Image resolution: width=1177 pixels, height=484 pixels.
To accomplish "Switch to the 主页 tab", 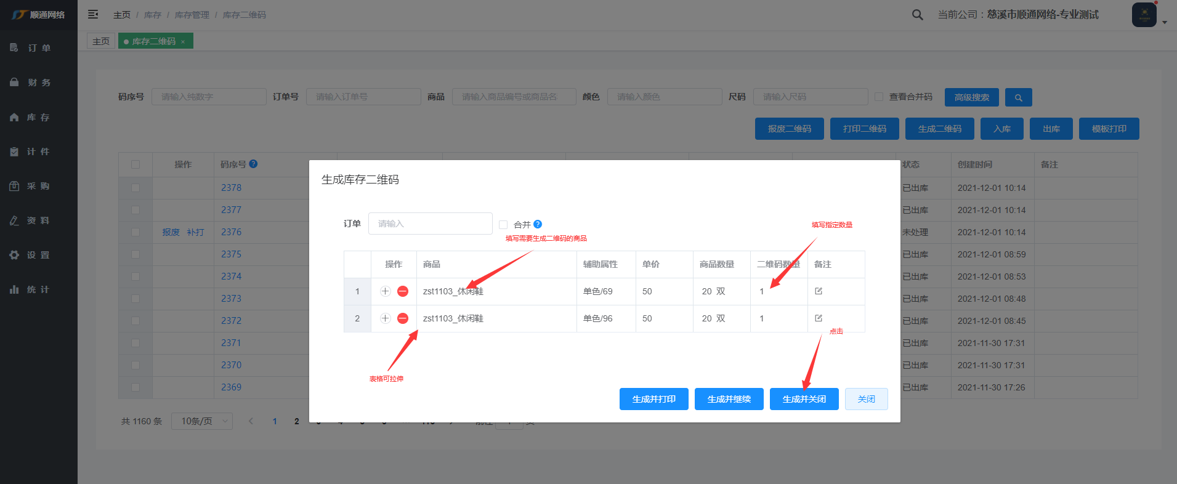I will click(x=101, y=41).
